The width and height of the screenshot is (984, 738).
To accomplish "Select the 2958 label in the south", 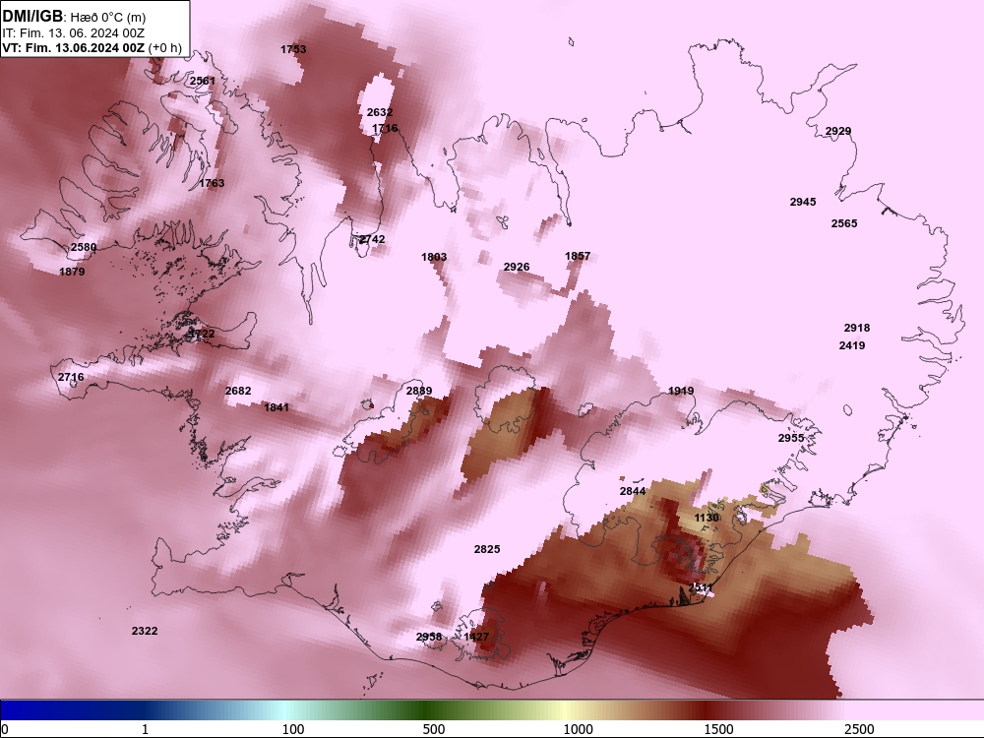I will (429, 637).
